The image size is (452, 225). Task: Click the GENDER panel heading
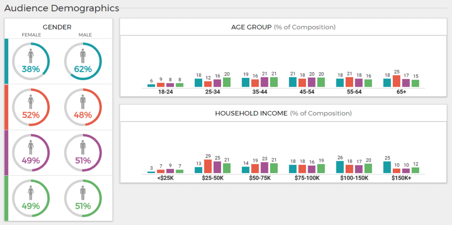[x=57, y=27]
